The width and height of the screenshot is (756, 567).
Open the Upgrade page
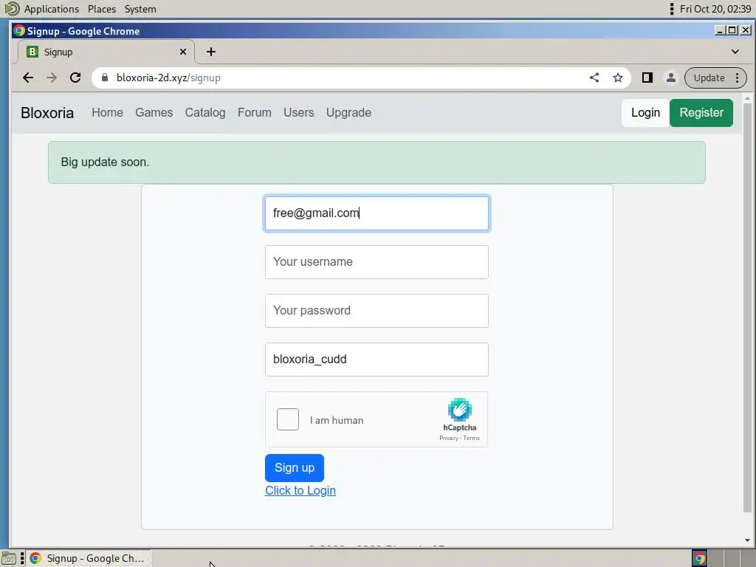pos(348,112)
